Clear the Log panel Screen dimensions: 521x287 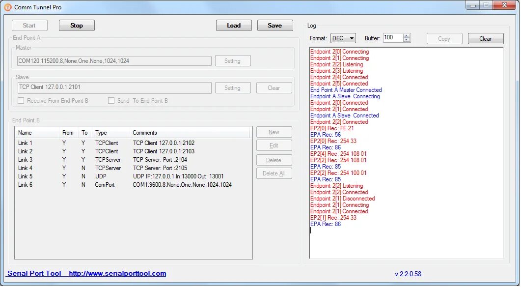click(x=486, y=38)
